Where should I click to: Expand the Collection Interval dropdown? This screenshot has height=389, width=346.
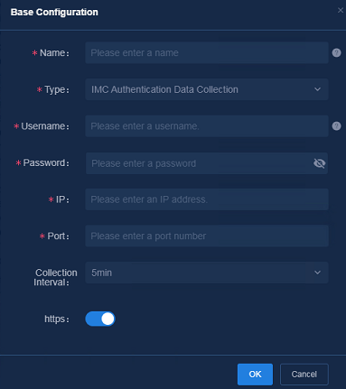(x=207, y=273)
